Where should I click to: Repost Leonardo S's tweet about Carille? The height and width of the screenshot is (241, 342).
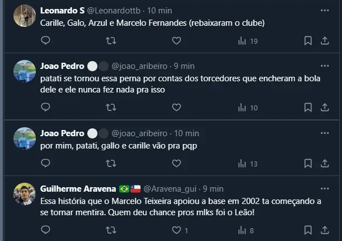(111, 40)
